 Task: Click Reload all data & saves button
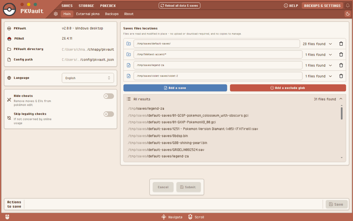point(179,6)
